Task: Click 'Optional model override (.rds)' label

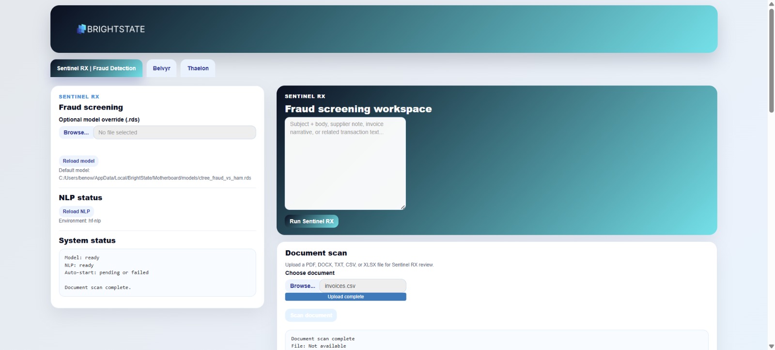Action: (99, 120)
